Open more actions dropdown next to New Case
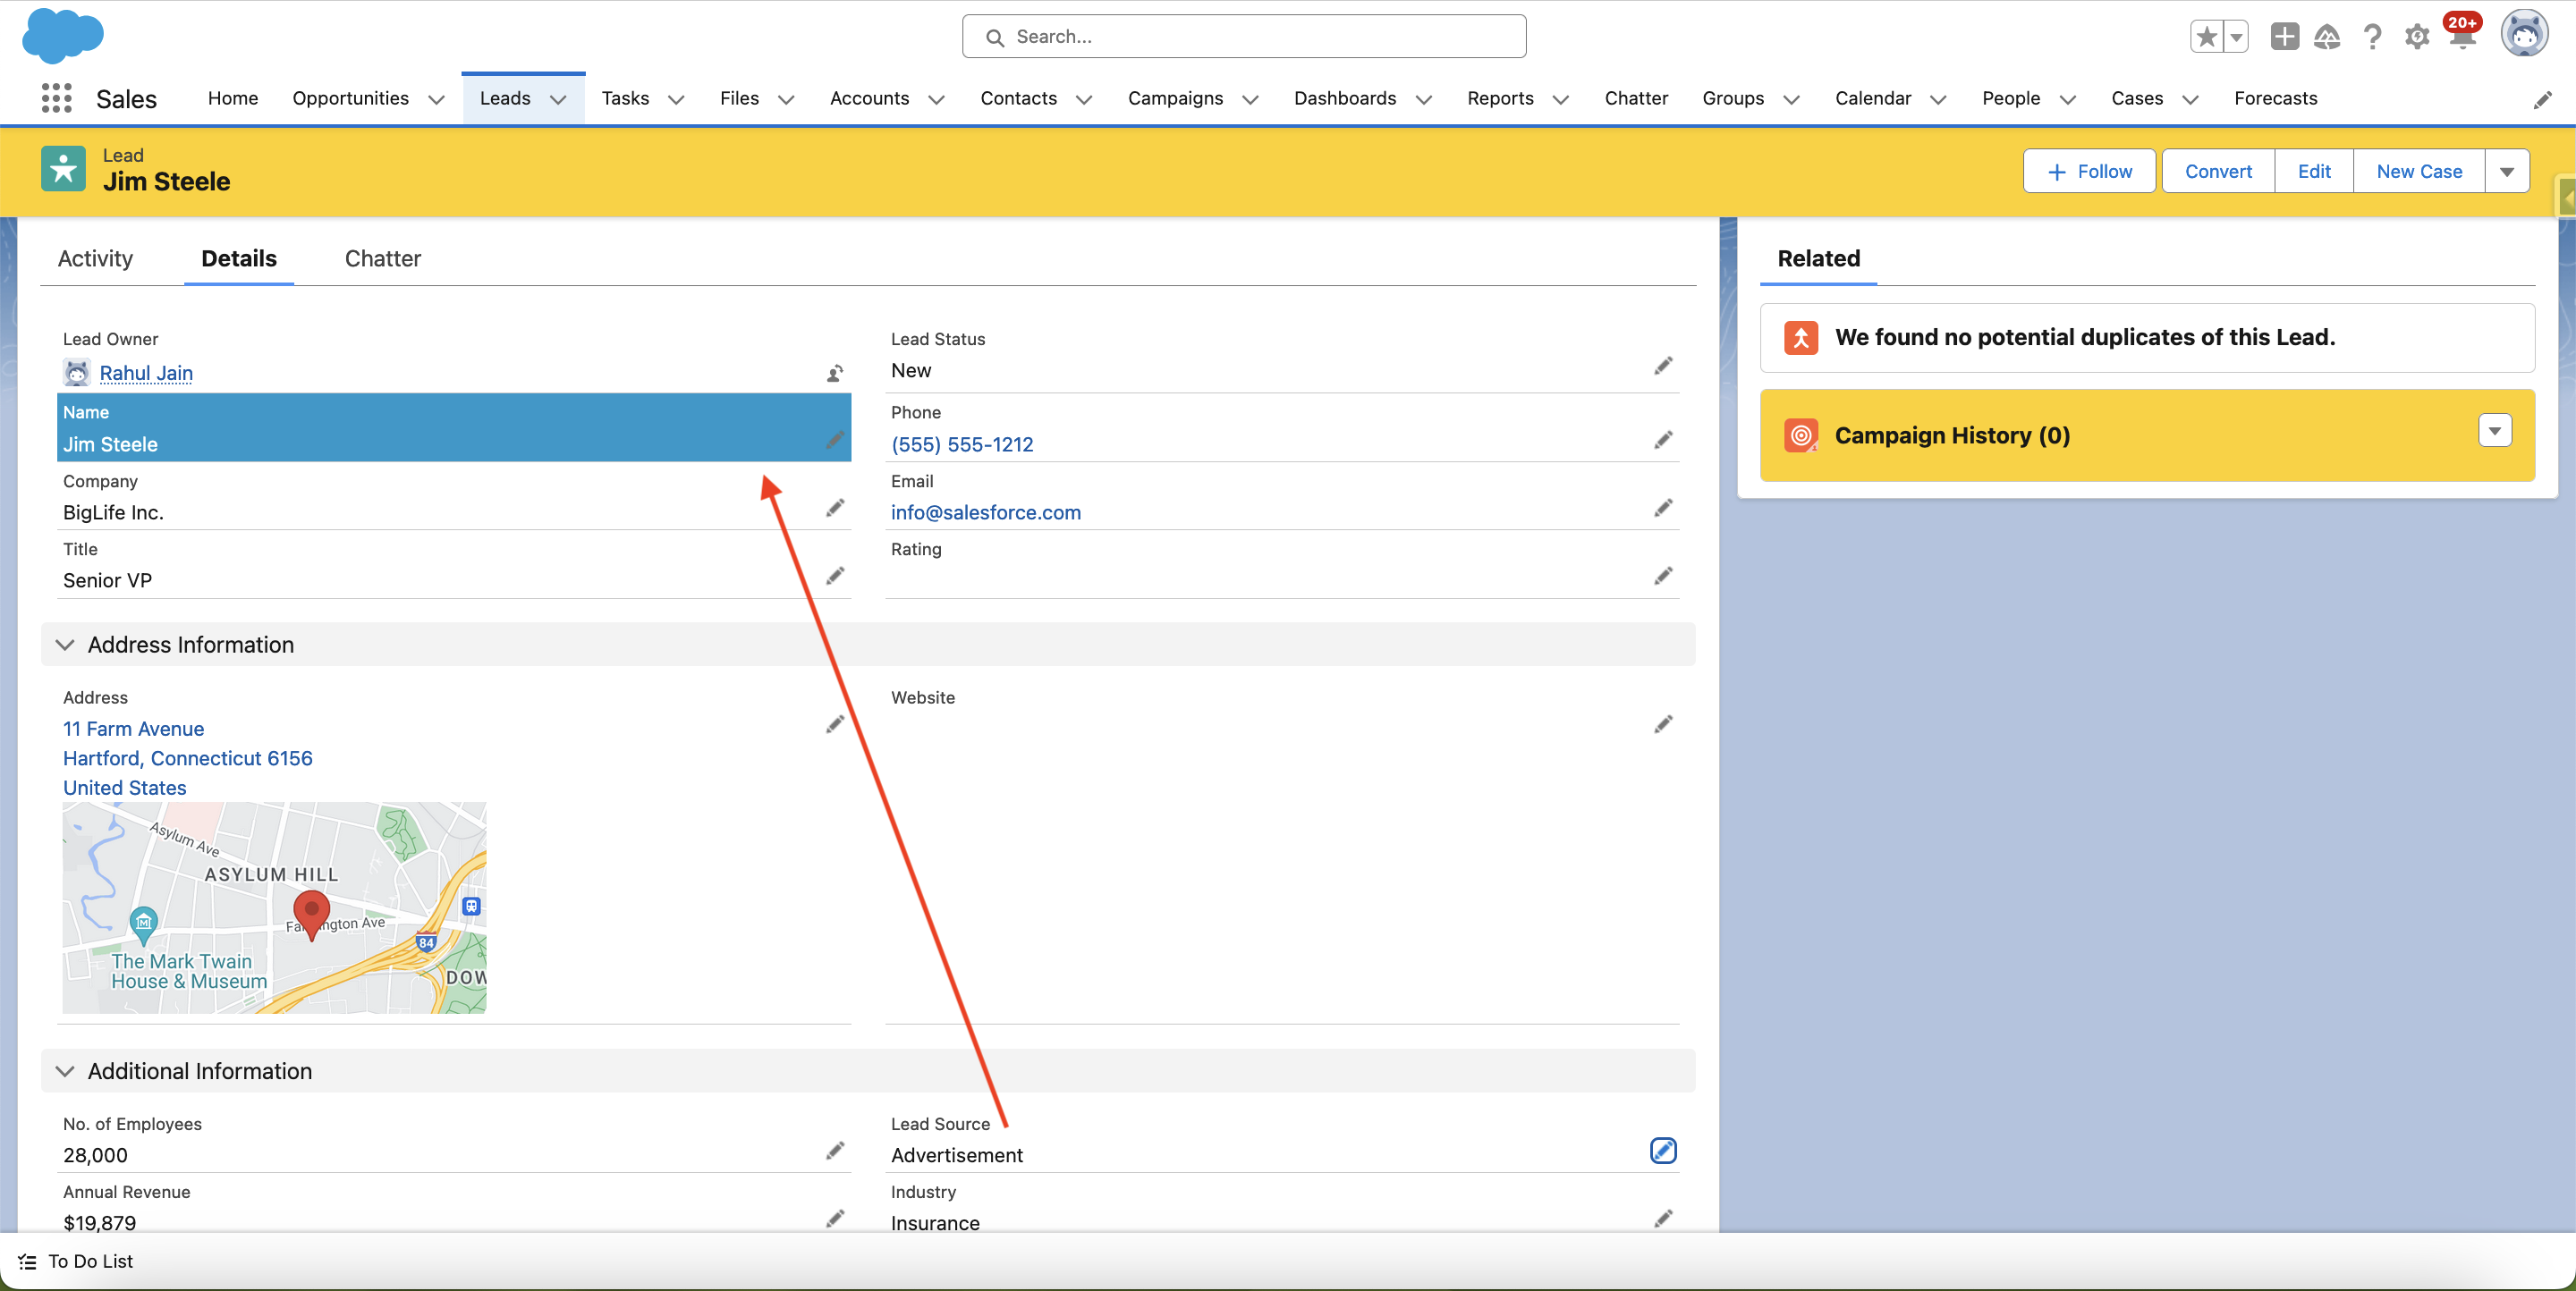Viewport: 2576px width, 1291px height. tap(2507, 171)
